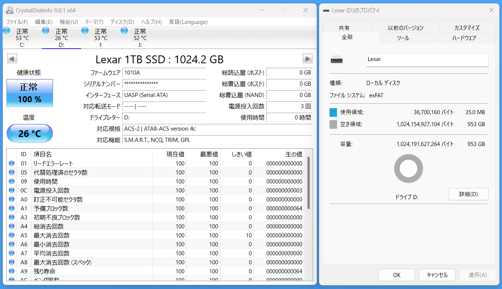Viewport: 502px width, 289px height.
Task: Open 言語(Language) menu
Action: click(x=189, y=22)
